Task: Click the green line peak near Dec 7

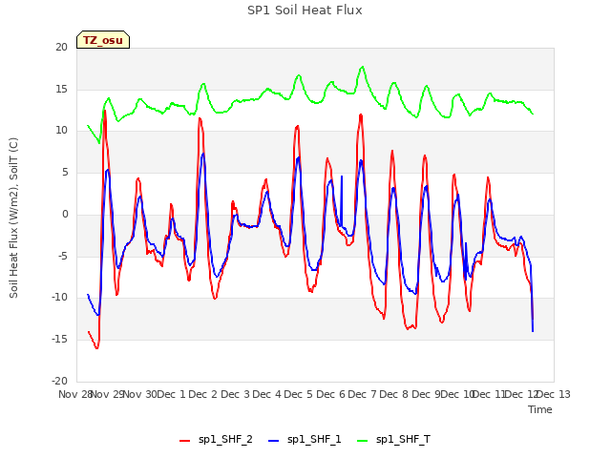Action: point(363,67)
